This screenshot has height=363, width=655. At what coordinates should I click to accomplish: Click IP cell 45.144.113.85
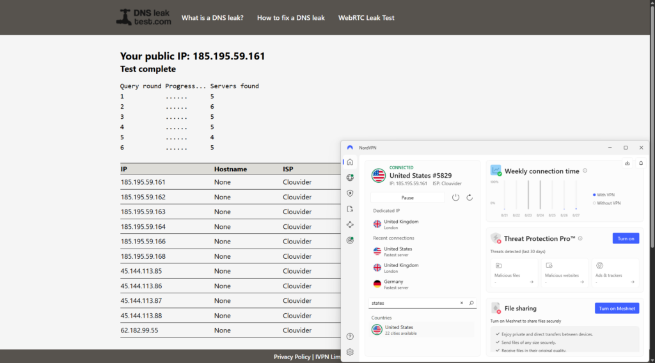[x=141, y=271]
